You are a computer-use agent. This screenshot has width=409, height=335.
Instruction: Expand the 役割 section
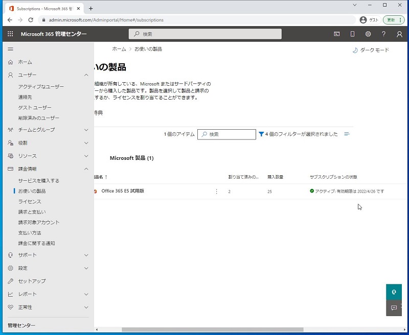click(86, 143)
